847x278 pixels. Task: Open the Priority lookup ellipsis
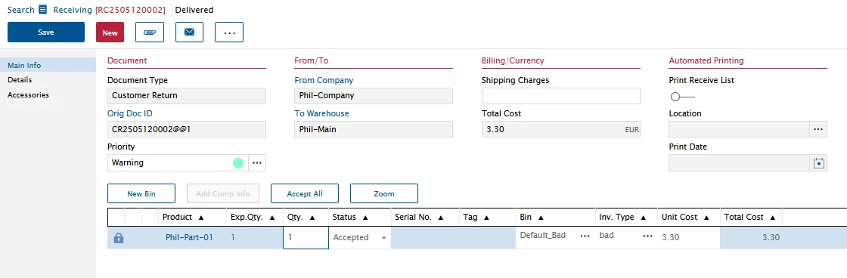(257, 163)
